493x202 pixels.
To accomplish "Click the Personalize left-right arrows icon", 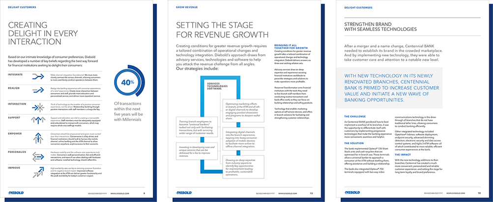I will [x=38, y=156].
